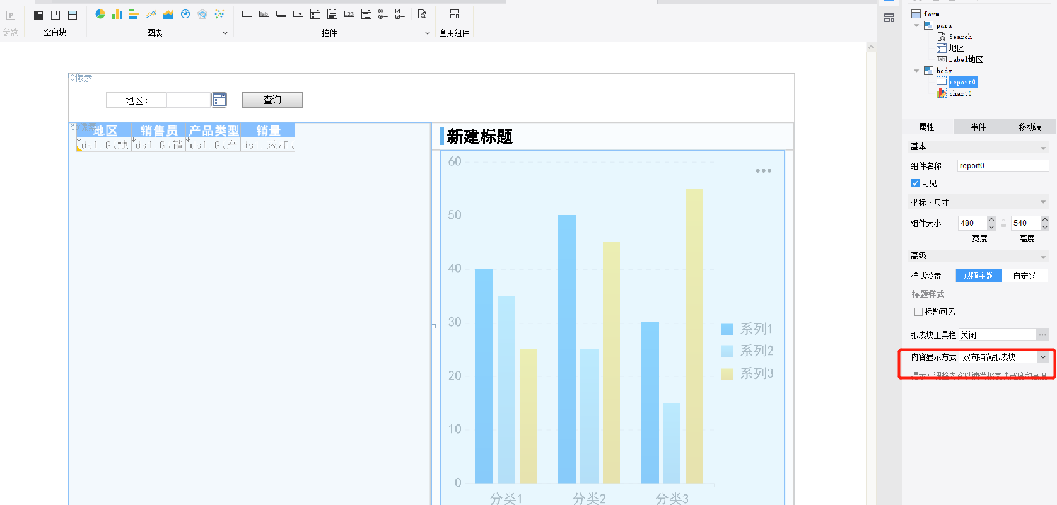
Task: Pick the area chart icon
Action: 168,14
